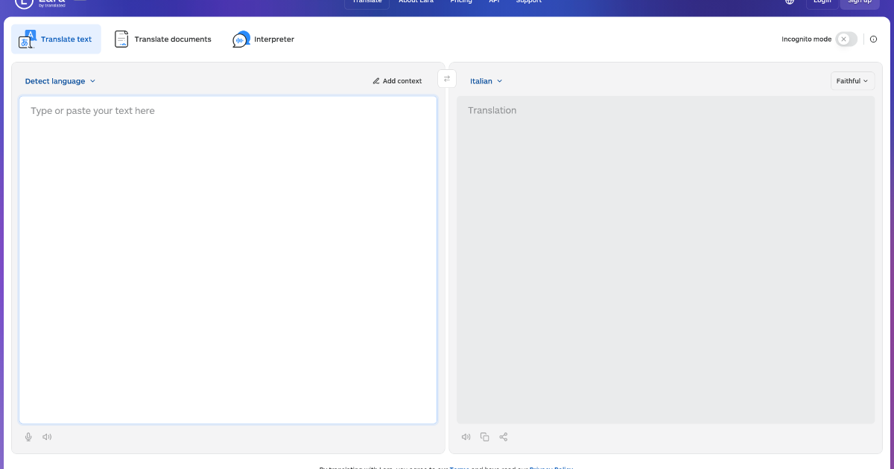Click into the source text input area
This screenshot has width=894, height=469.
pos(228,260)
